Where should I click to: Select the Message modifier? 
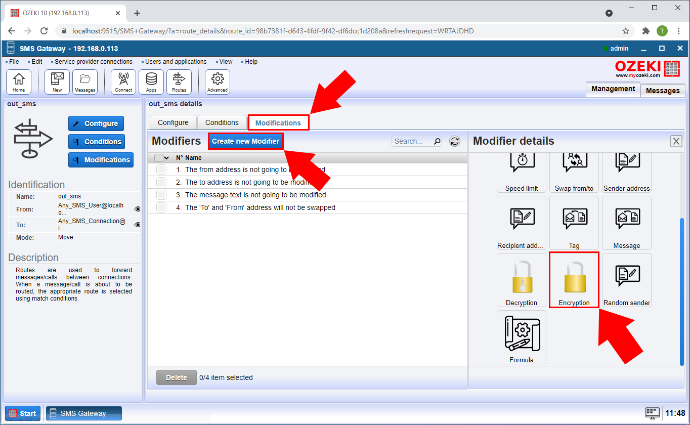pyautogui.click(x=627, y=223)
